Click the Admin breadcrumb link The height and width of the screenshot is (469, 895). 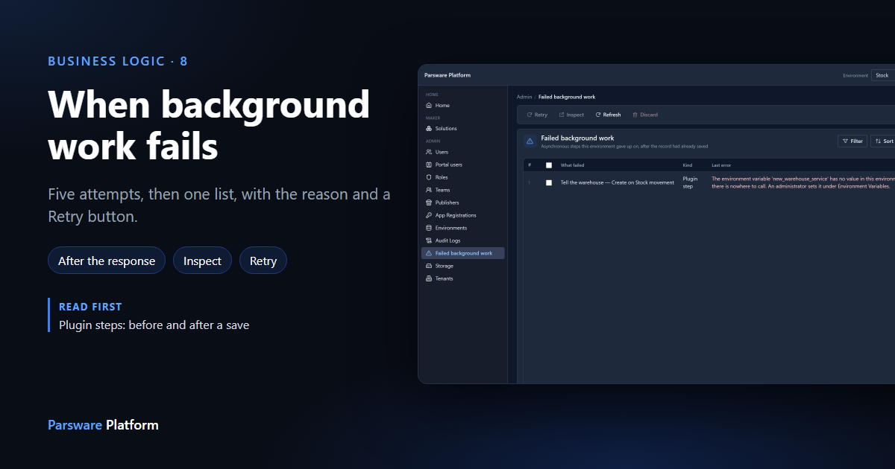point(524,97)
